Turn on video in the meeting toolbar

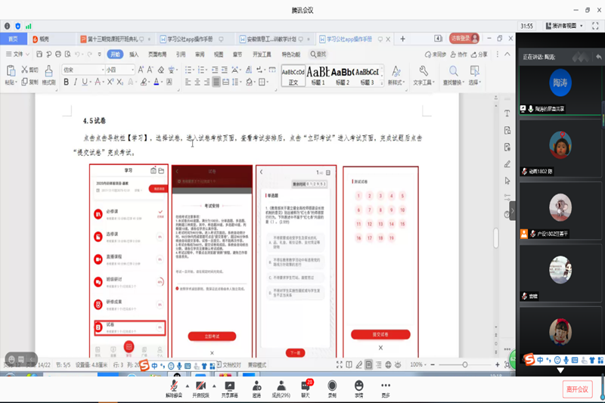pyautogui.click(x=200, y=389)
